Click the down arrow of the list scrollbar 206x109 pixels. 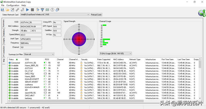click(x=200, y=98)
